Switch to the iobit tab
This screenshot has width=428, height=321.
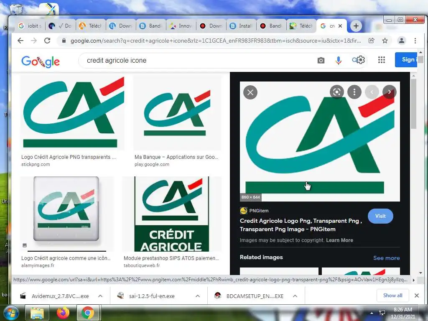[x=30, y=26]
